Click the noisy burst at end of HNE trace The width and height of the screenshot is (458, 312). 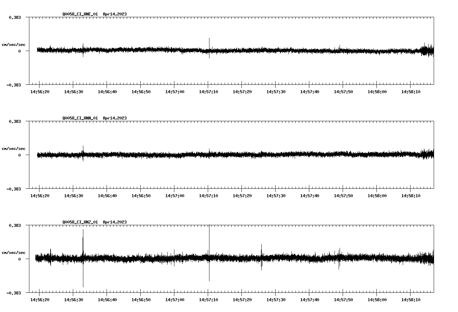427,51
